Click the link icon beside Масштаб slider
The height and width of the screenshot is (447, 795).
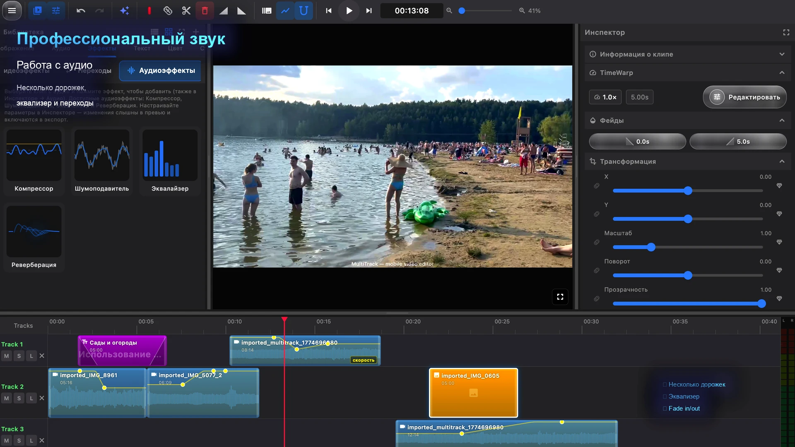597,242
